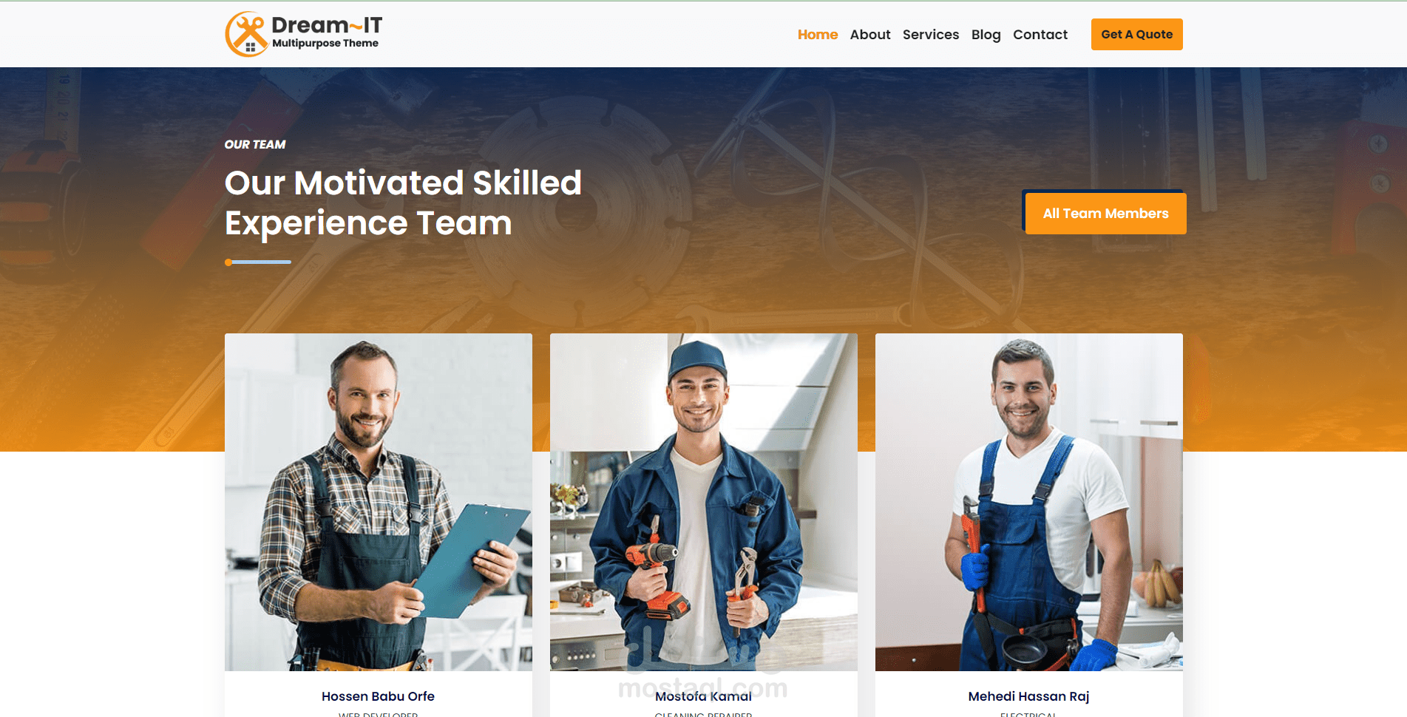Click the Our Motivated Skilled Experience Team heading
1407x717 pixels.
(403, 203)
